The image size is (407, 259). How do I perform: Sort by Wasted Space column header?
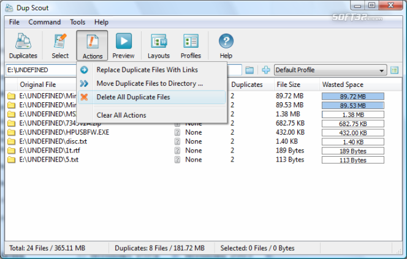point(343,84)
